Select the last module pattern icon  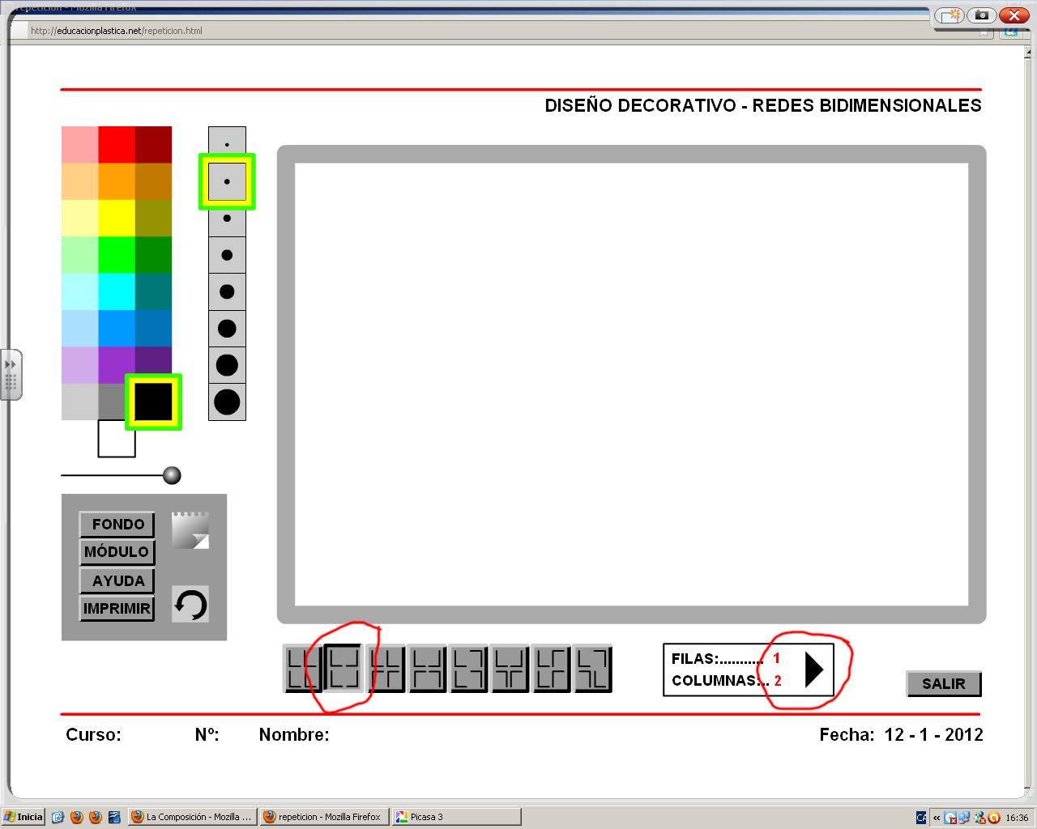click(x=593, y=669)
